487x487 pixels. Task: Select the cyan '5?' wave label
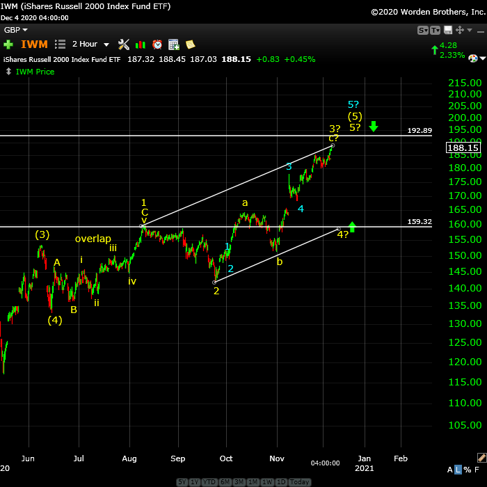[353, 104]
